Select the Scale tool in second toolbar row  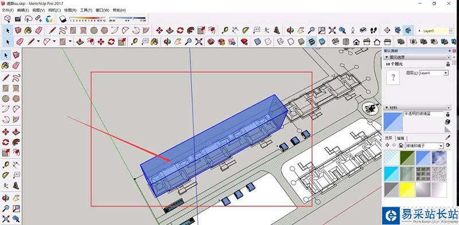122,42
